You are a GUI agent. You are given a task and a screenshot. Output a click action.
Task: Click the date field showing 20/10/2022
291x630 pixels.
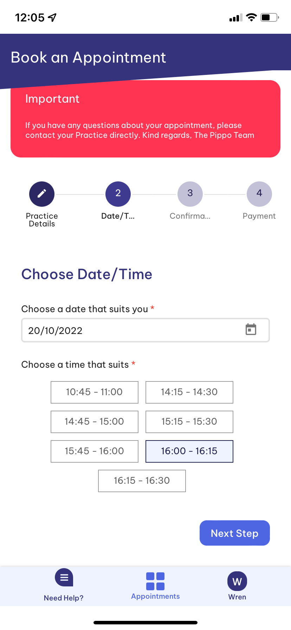(130, 330)
